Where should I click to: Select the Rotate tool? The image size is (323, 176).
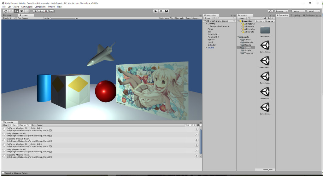click(x=16, y=11)
